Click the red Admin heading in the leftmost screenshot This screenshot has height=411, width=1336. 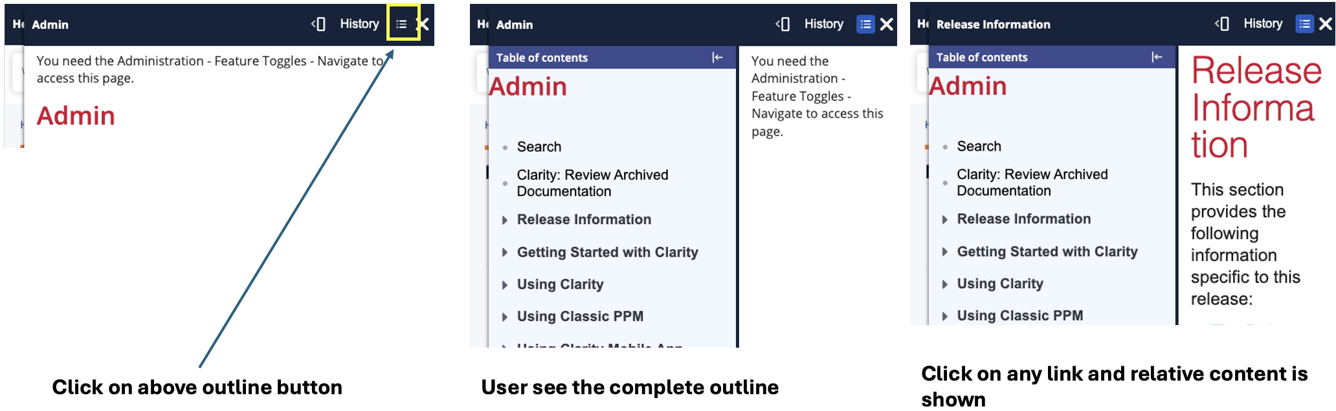click(76, 116)
